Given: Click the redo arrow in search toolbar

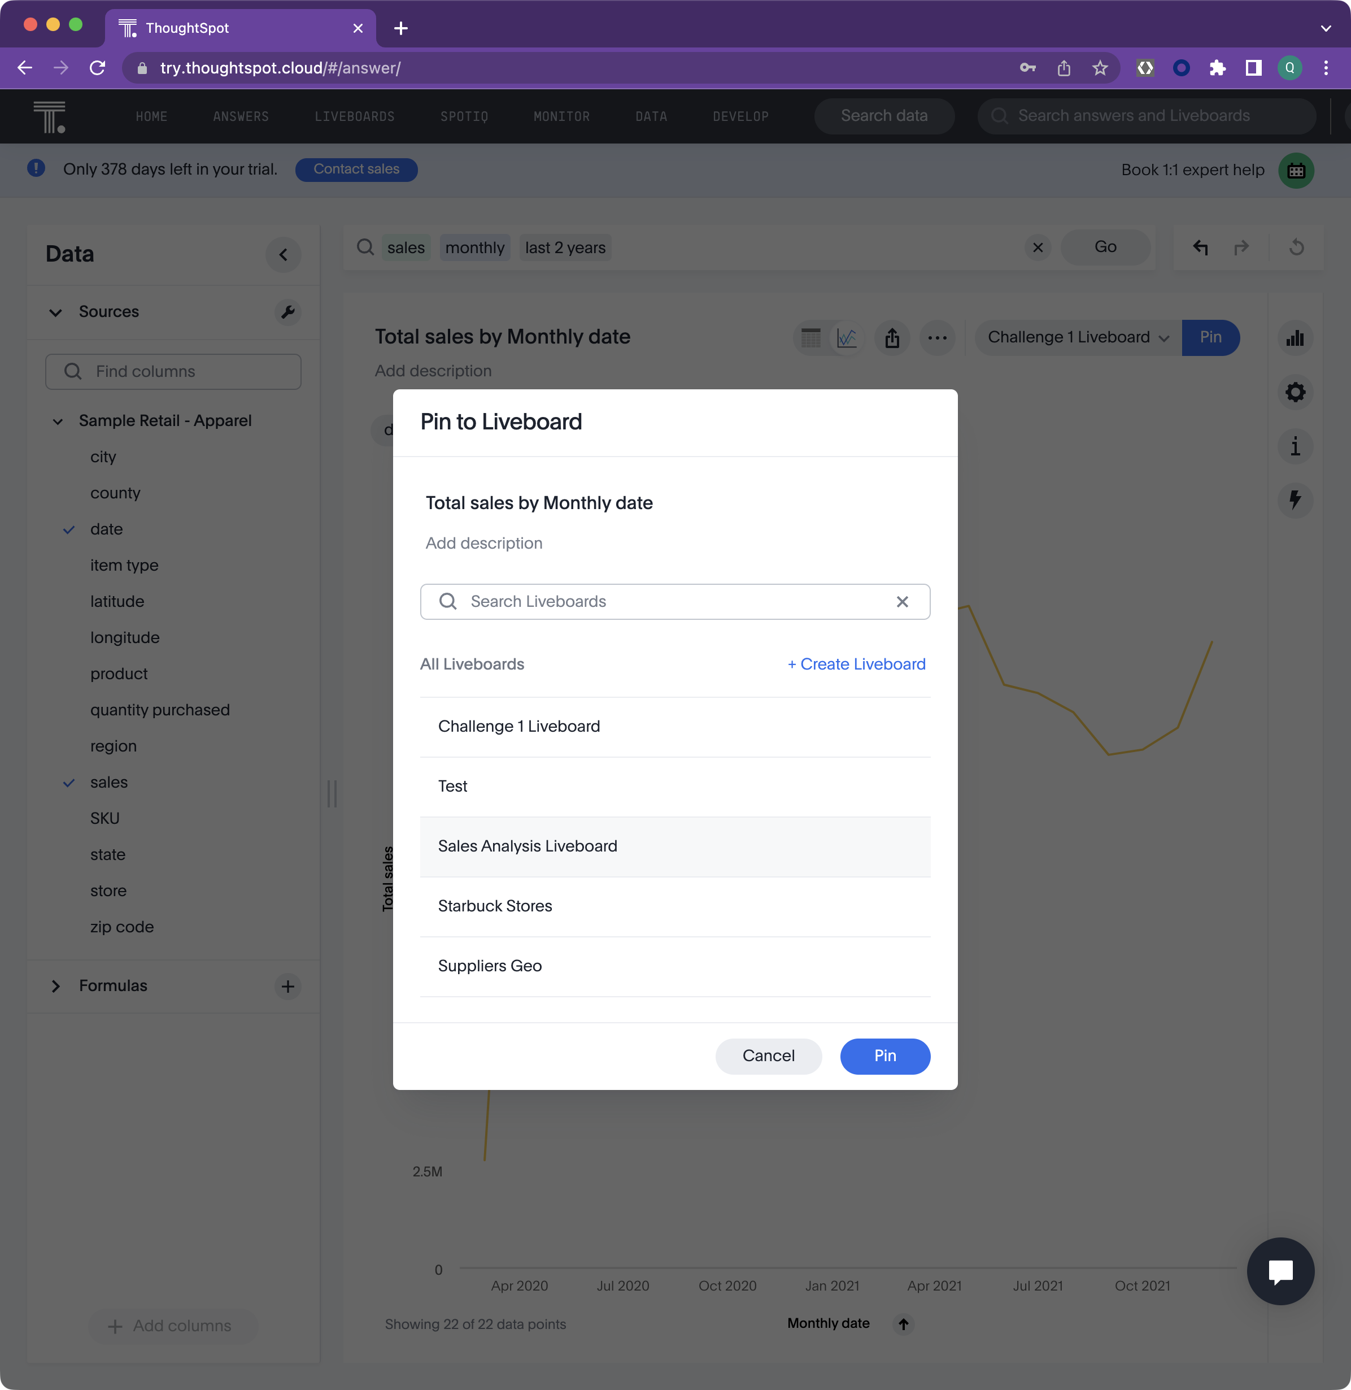Looking at the screenshot, I should pyautogui.click(x=1241, y=247).
